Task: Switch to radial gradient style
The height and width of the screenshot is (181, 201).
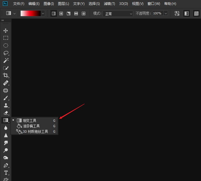Action: pos(61,13)
